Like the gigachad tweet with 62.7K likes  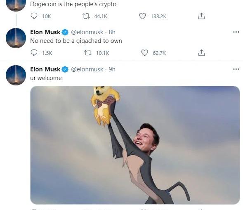(144, 53)
